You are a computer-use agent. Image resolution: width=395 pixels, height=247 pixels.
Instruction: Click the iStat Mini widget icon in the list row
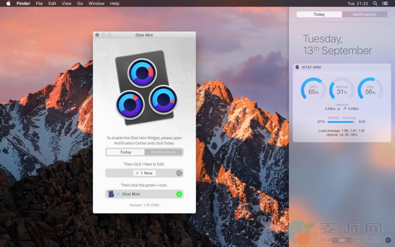[111, 194]
